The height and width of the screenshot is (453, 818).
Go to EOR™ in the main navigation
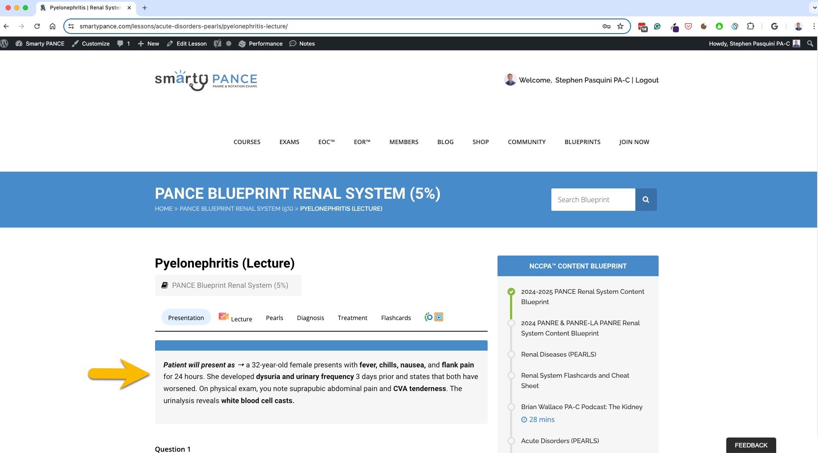coord(362,142)
